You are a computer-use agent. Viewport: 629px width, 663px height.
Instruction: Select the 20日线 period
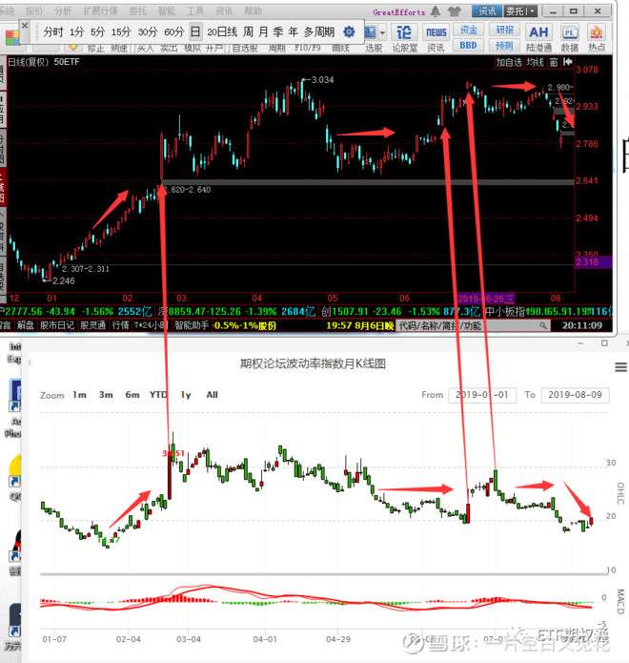pos(222,31)
